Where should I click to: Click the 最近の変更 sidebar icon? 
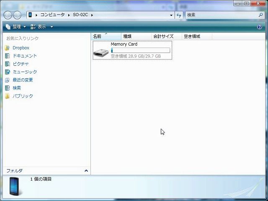[8, 80]
